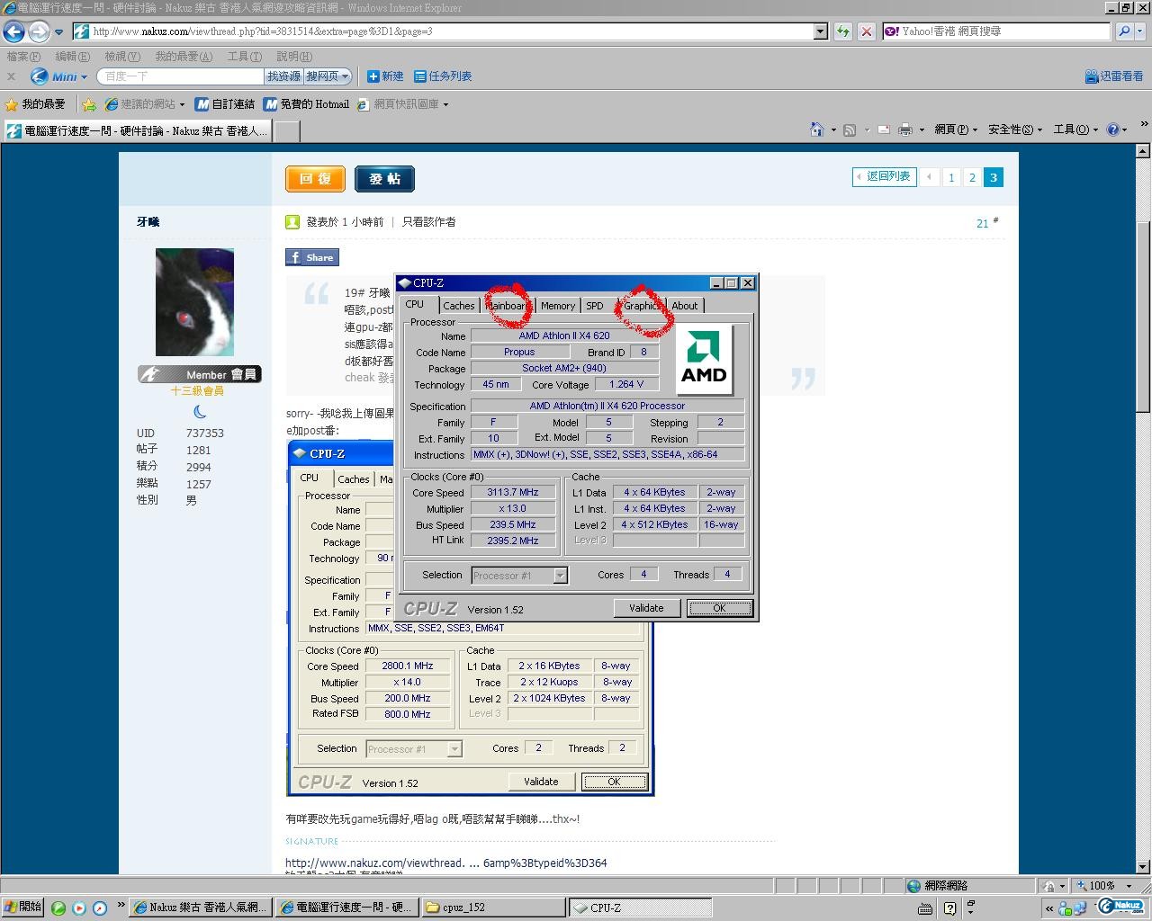Click the Yahoo香港 search box
Screen dimensions: 1152x921
pos(997,31)
